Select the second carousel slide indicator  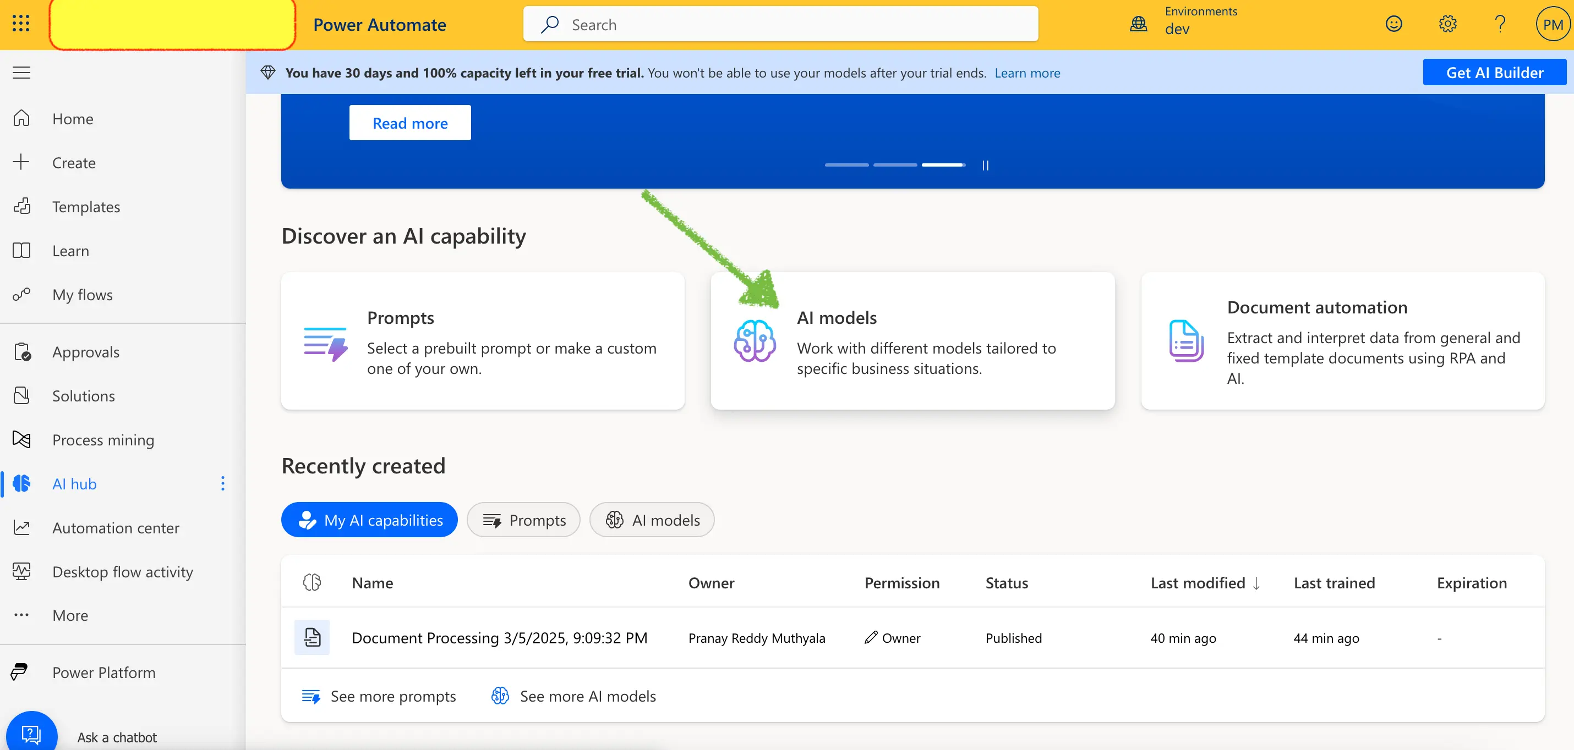pyautogui.click(x=894, y=165)
